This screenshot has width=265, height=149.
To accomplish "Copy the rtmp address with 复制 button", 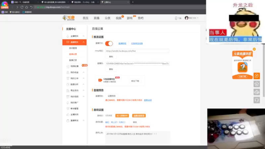I will click(111, 57).
